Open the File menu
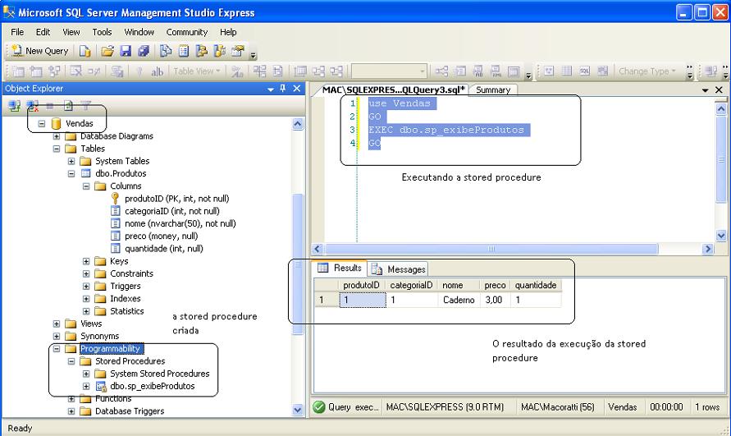The height and width of the screenshot is (436, 731). point(17,32)
